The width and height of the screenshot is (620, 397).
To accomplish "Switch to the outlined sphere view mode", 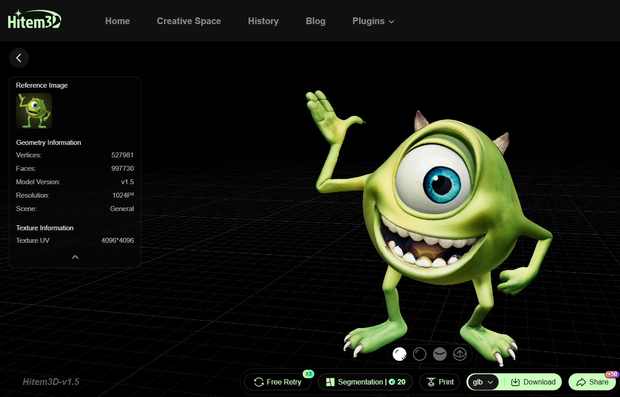I will pos(419,354).
